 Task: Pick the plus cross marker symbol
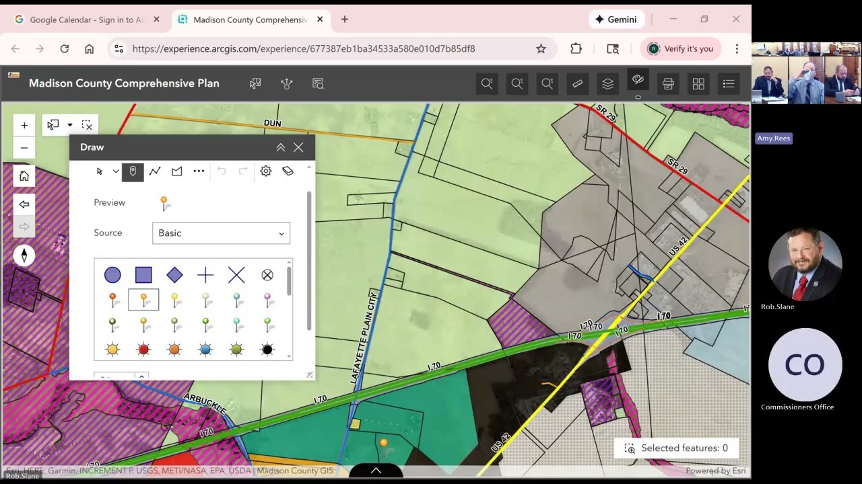[205, 275]
